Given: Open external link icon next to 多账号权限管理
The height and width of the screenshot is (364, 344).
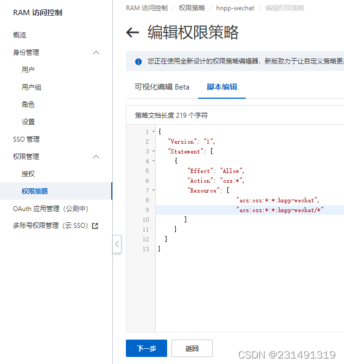Looking at the screenshot, I should (x=95, y=226).
